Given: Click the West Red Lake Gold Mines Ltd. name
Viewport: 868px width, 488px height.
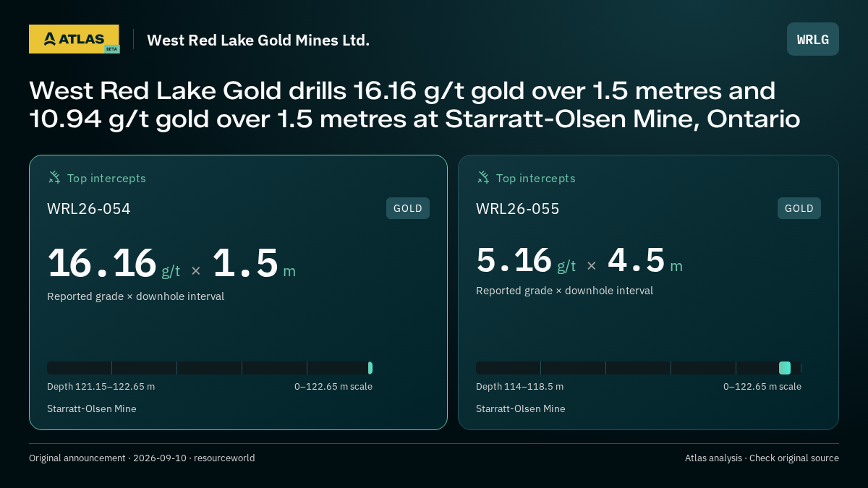Looking at the screenshot, I should (258, 40).
